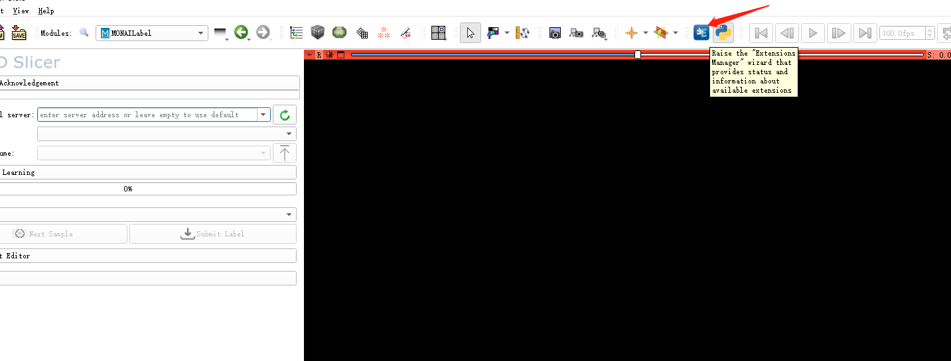Jump to last frame button

click(864, 33)
